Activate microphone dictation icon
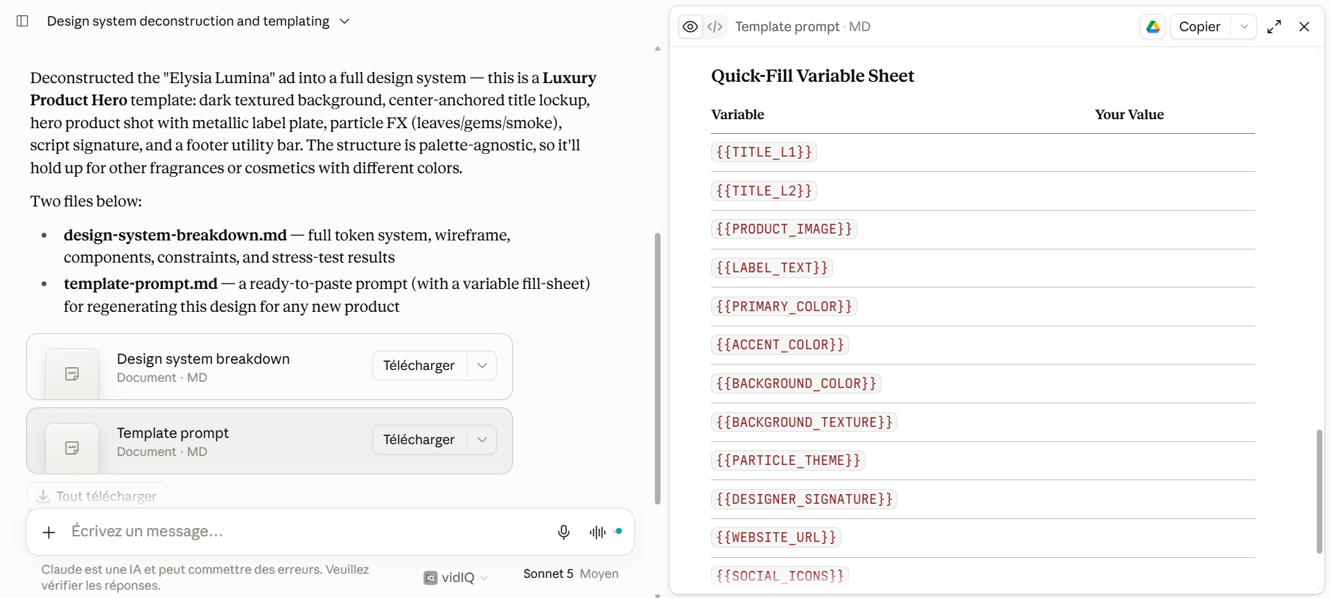 tap(563, 532)
